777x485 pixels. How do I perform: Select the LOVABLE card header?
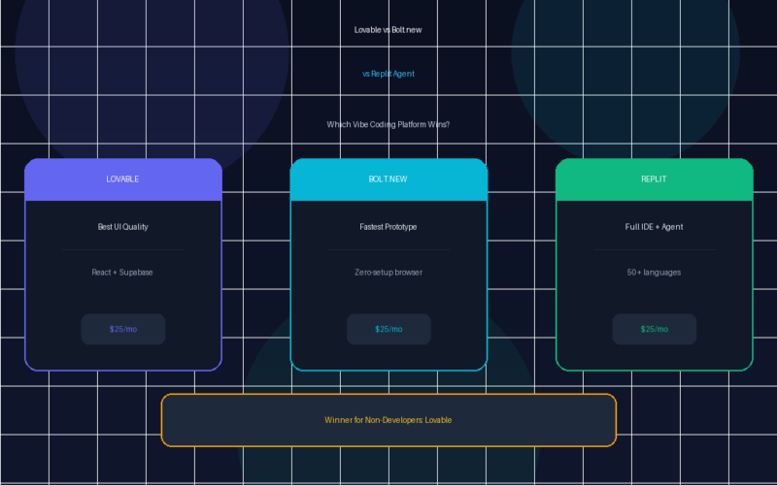123,179
